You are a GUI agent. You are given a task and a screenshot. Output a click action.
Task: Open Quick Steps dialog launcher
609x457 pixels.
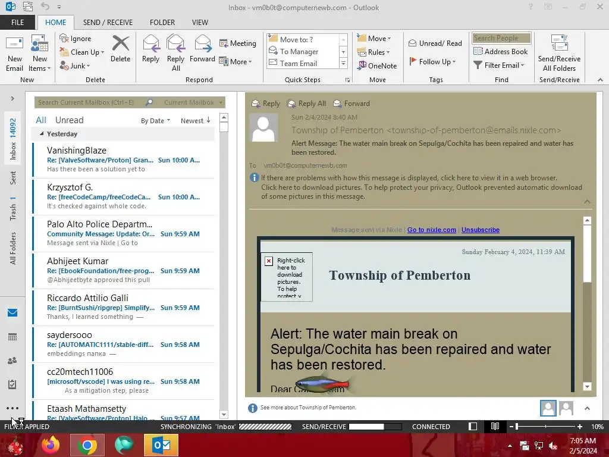[347, 80]
